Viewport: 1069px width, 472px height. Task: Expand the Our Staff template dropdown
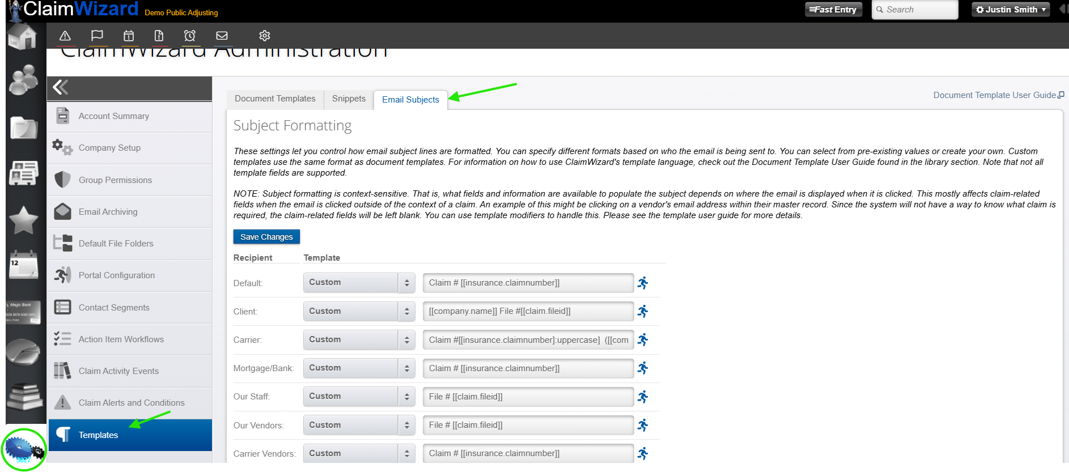(359, 397)
